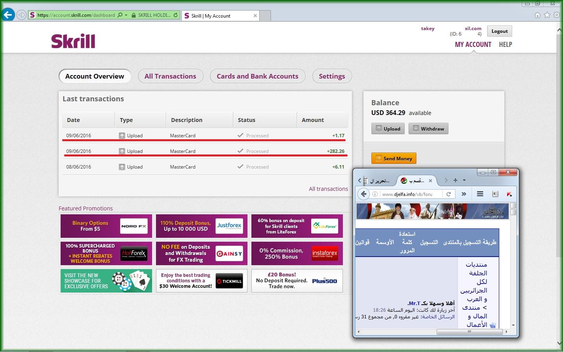Open Plus500 £20 Bonus promotion
The image size is (563, 352).
(x=297, y=281)
